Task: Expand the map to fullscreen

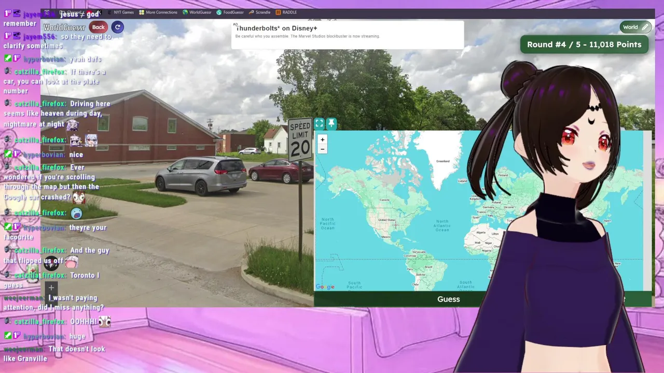Action: [319, 123]
